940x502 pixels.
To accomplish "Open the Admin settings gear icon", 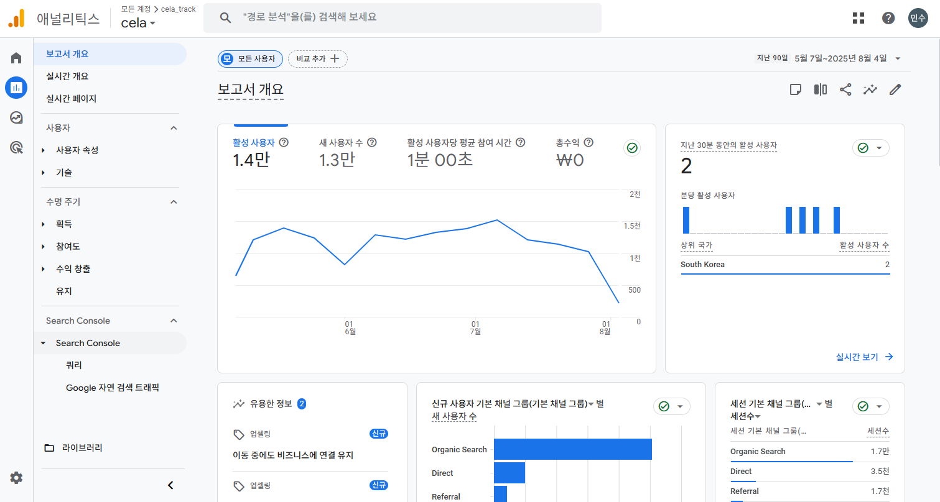I will [16, 478].
